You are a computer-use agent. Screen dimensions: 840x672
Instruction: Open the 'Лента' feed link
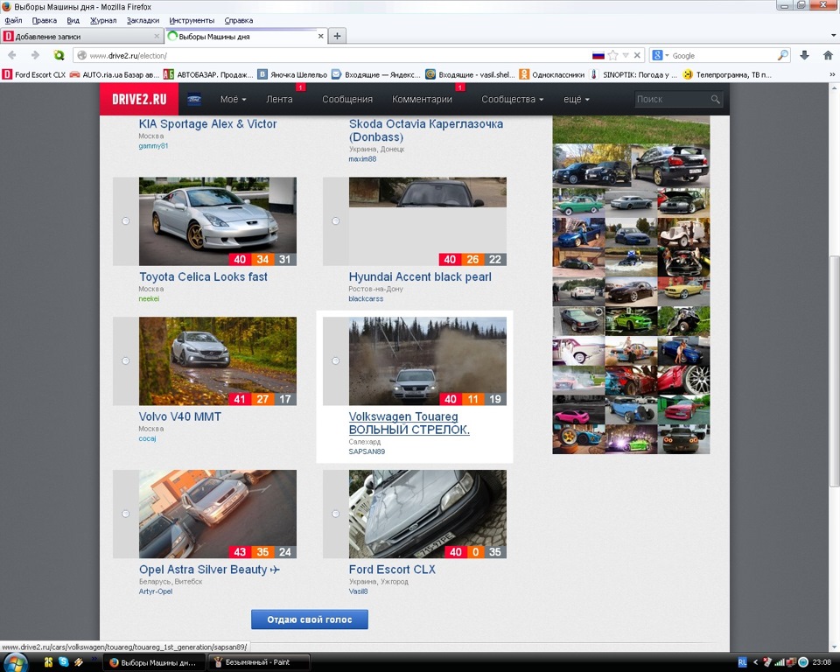279,99
